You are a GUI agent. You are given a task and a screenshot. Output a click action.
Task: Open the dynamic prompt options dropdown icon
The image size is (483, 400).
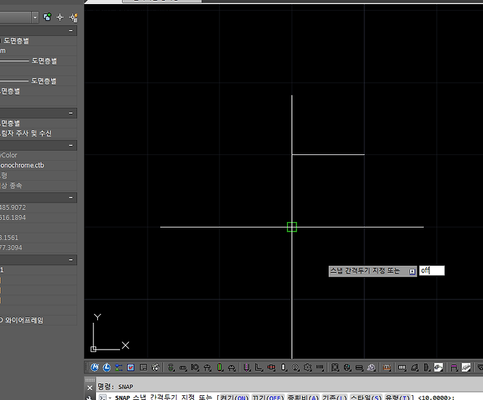(412, 272)
